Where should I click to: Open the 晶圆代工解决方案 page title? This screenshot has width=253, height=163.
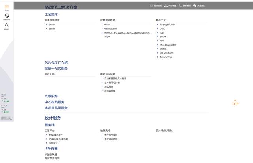[x=61, y=7]
